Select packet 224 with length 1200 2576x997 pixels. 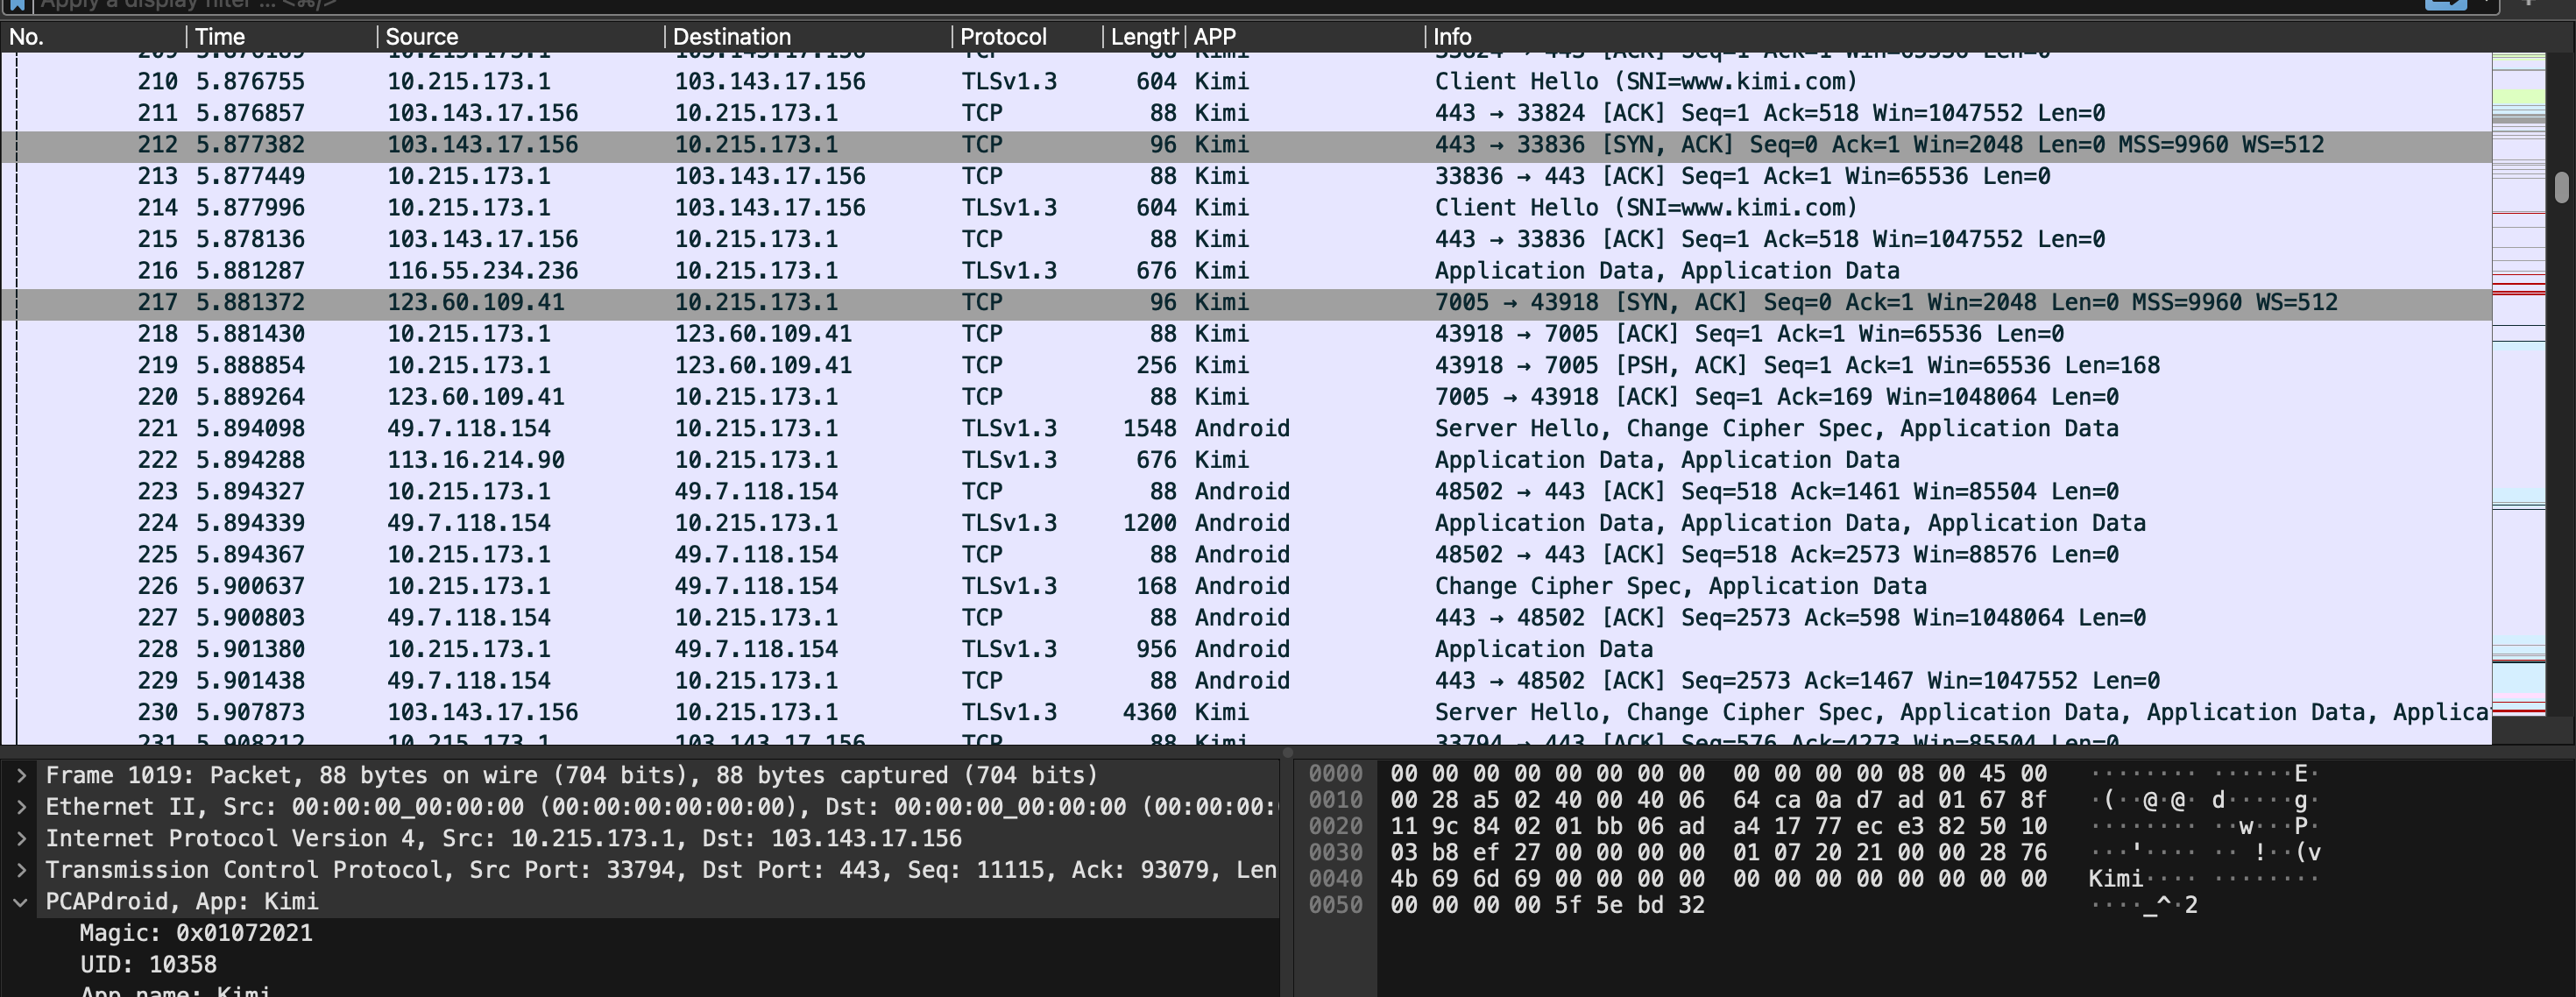coord(1246,523)
